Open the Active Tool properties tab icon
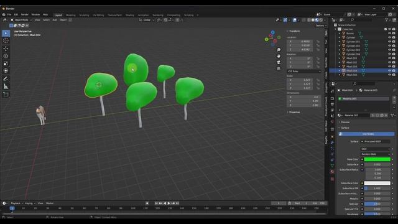398x224 pixels. 332,91
